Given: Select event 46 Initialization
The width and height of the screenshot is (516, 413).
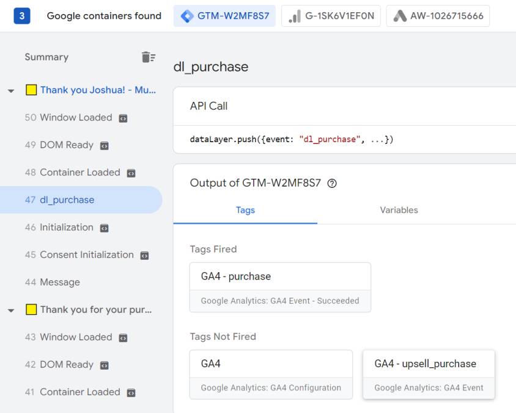Looking at the screenshot, I should (59, 227).
